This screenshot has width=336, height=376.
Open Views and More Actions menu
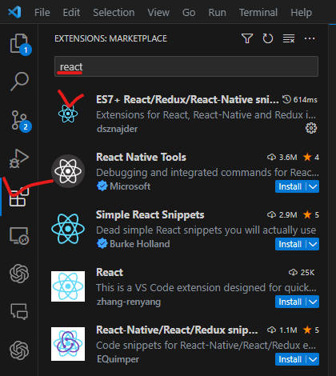tap(310, 38)
